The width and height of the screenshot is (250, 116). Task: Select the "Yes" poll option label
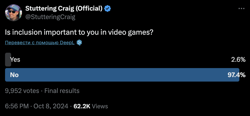[x=15, y=60]
